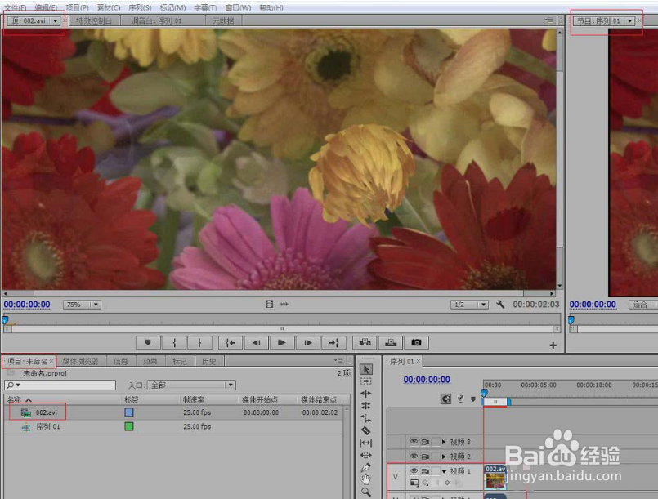The height and width of the screenshot is (499, 658).
Task: Select 002.avi in the project panel
Action: point(46,412)
